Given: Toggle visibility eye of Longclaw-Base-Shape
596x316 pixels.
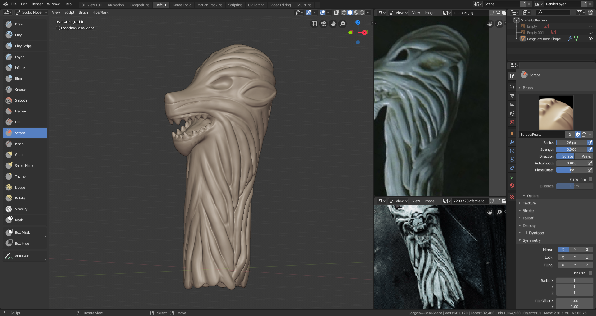Looking at the screenshot, I should 590,39.
